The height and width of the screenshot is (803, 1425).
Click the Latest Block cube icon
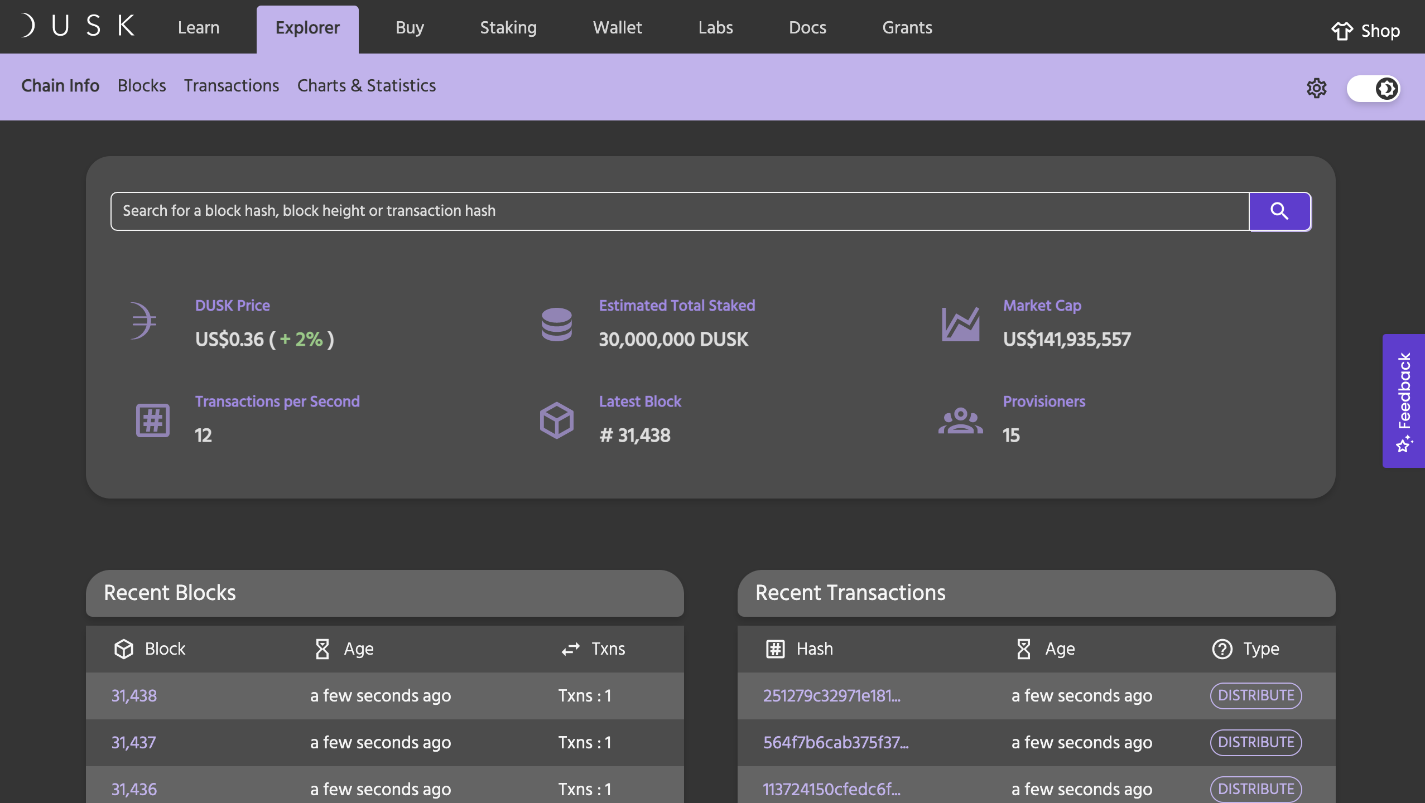(556, 420)
